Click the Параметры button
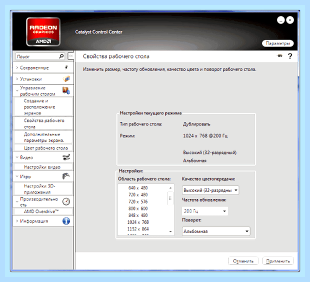 coord(277,43)
